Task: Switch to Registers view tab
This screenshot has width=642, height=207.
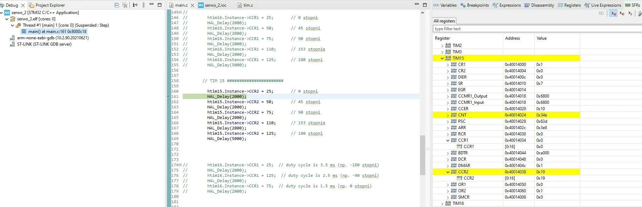Action: [x=569, y=5]
